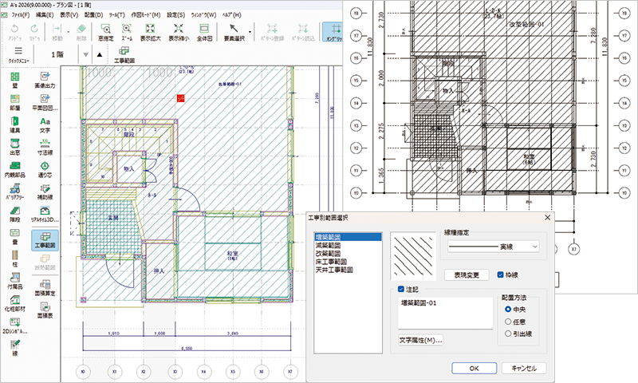638x383 pixels.
Task: Click the 全体図 full view icon
Action: pyautogui.click(x=203, y=31)
